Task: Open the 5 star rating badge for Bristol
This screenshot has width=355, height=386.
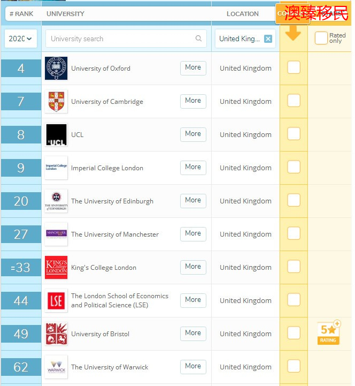Action: point(328,332)
